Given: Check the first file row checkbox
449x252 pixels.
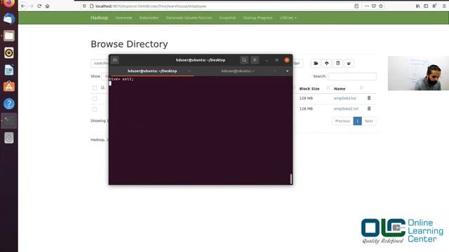Looking at the screenshot, I should click(x=95, y=99).
